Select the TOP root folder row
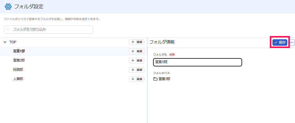 [73, 42]
